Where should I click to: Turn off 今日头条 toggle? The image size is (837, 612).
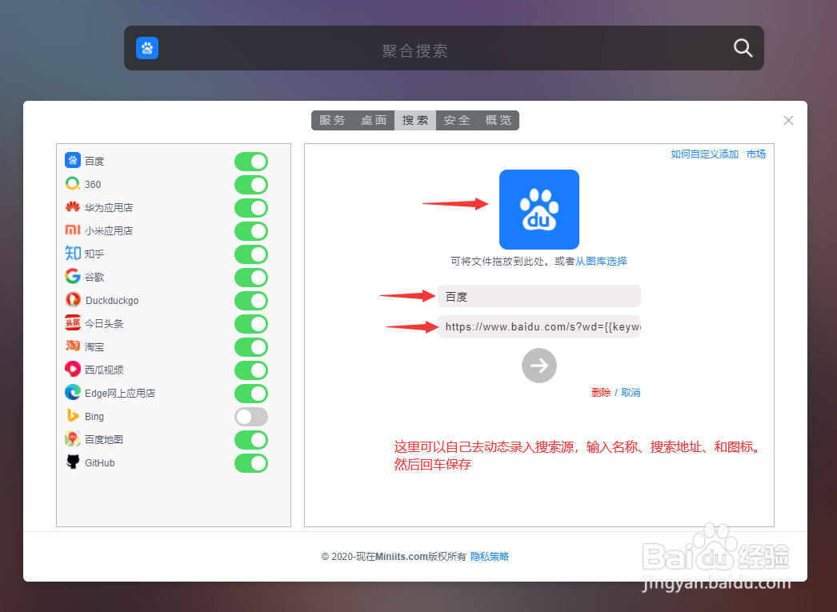click(x=251, y=324)
